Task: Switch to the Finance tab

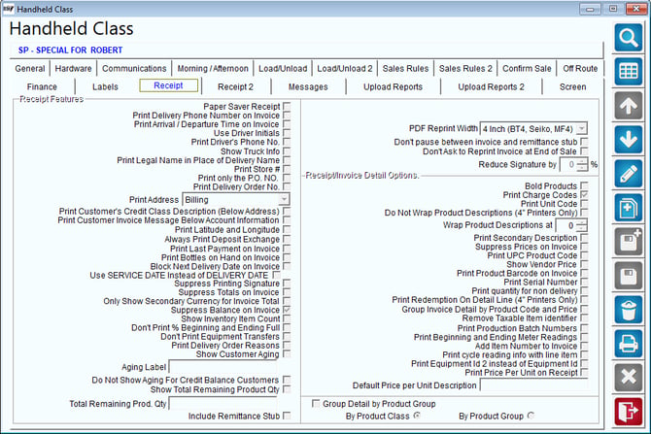Action: (42, 86)
